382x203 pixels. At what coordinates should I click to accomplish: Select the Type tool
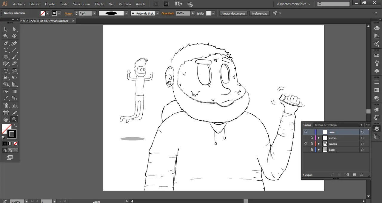click(x=6, y=50)
